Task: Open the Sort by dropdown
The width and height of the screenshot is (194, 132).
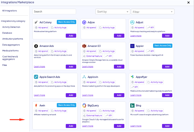Action: click(112, 12)
